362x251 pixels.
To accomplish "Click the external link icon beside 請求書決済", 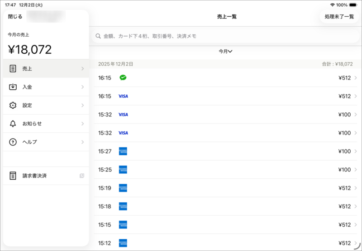I will click(82, 176).
